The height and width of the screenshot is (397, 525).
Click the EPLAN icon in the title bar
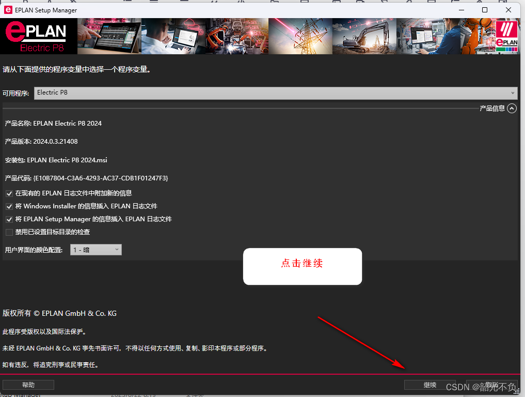click(x=7, y=9)
